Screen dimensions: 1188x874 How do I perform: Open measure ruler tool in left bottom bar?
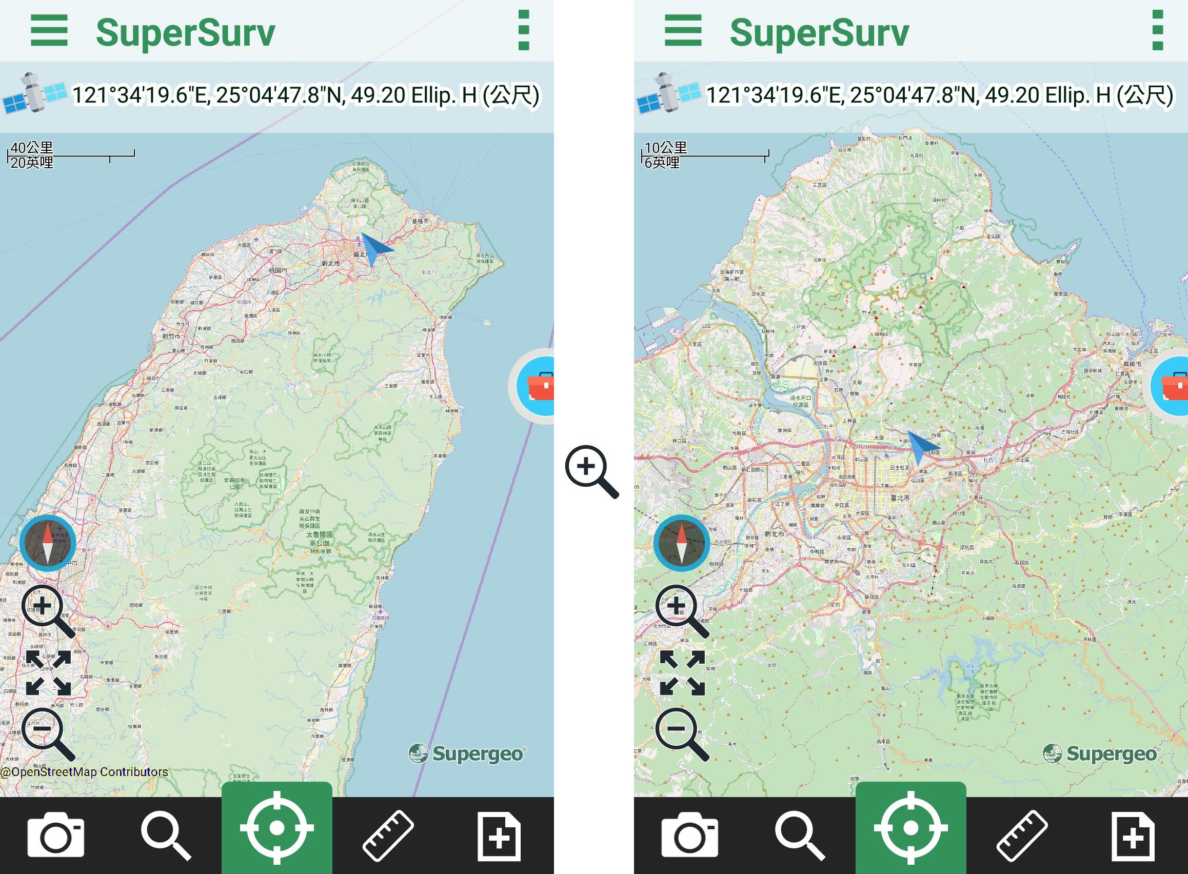(x=388, y=837)
